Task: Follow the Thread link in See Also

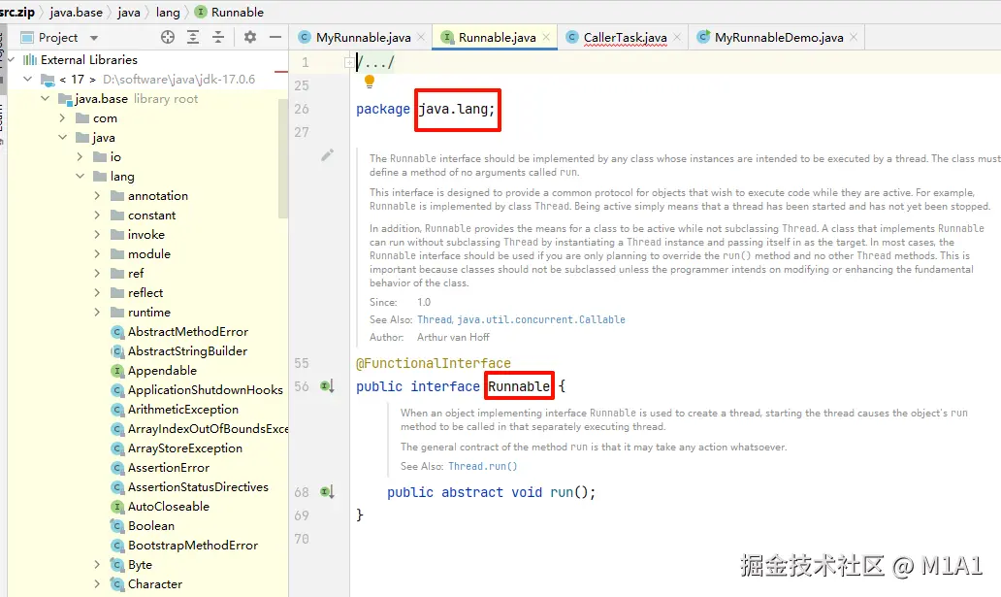Action: coord(435,319)
